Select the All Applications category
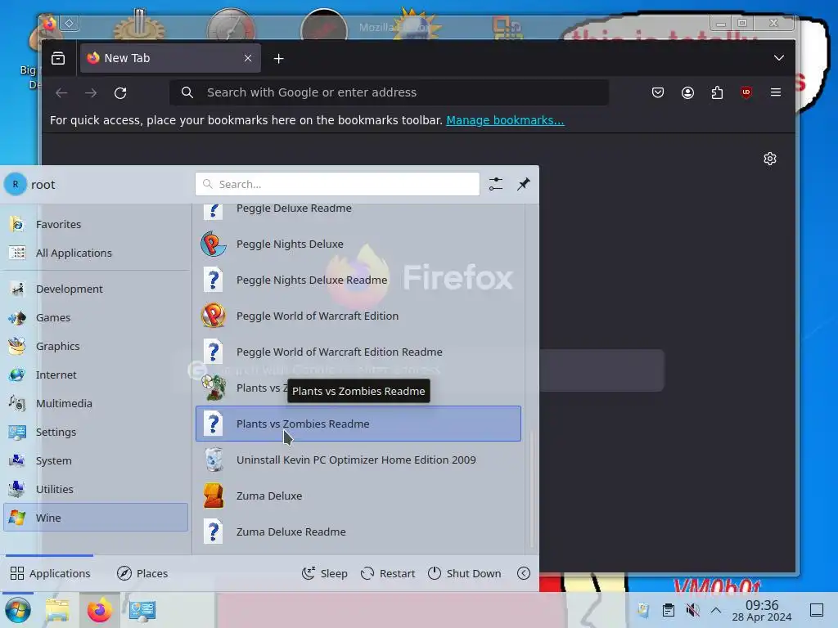The height and width of the screenshot is (628, 838). coord(97,253)
